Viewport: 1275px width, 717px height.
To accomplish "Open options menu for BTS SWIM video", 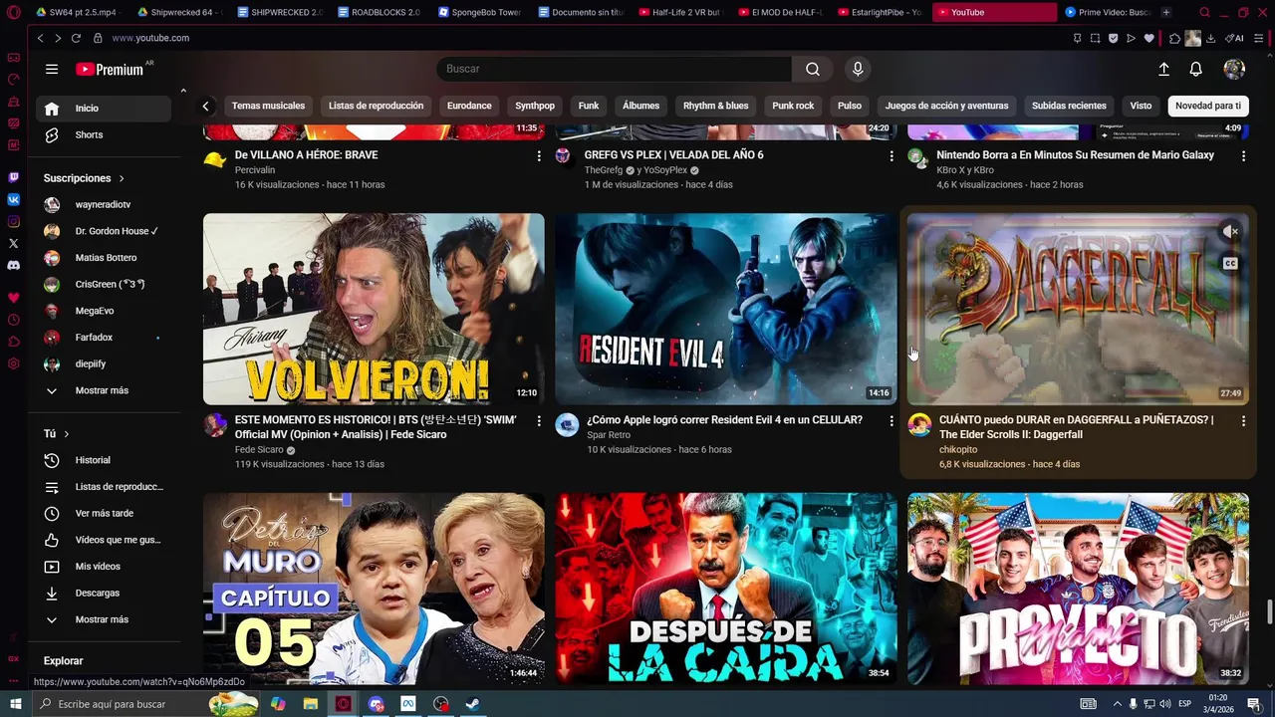I will point(539,421).
